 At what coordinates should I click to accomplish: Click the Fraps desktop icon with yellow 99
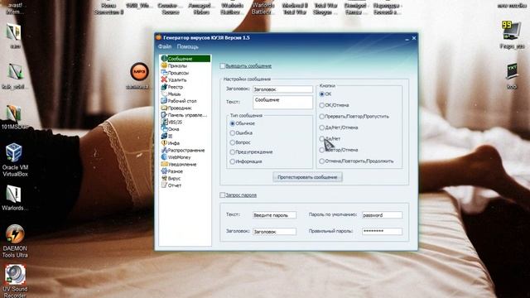[x=511, y=31]
